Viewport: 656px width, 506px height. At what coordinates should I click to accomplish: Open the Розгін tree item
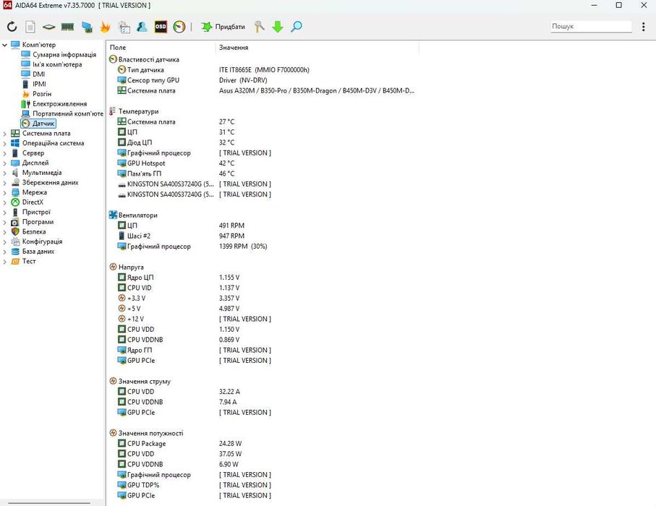click(x=42, y=94)
